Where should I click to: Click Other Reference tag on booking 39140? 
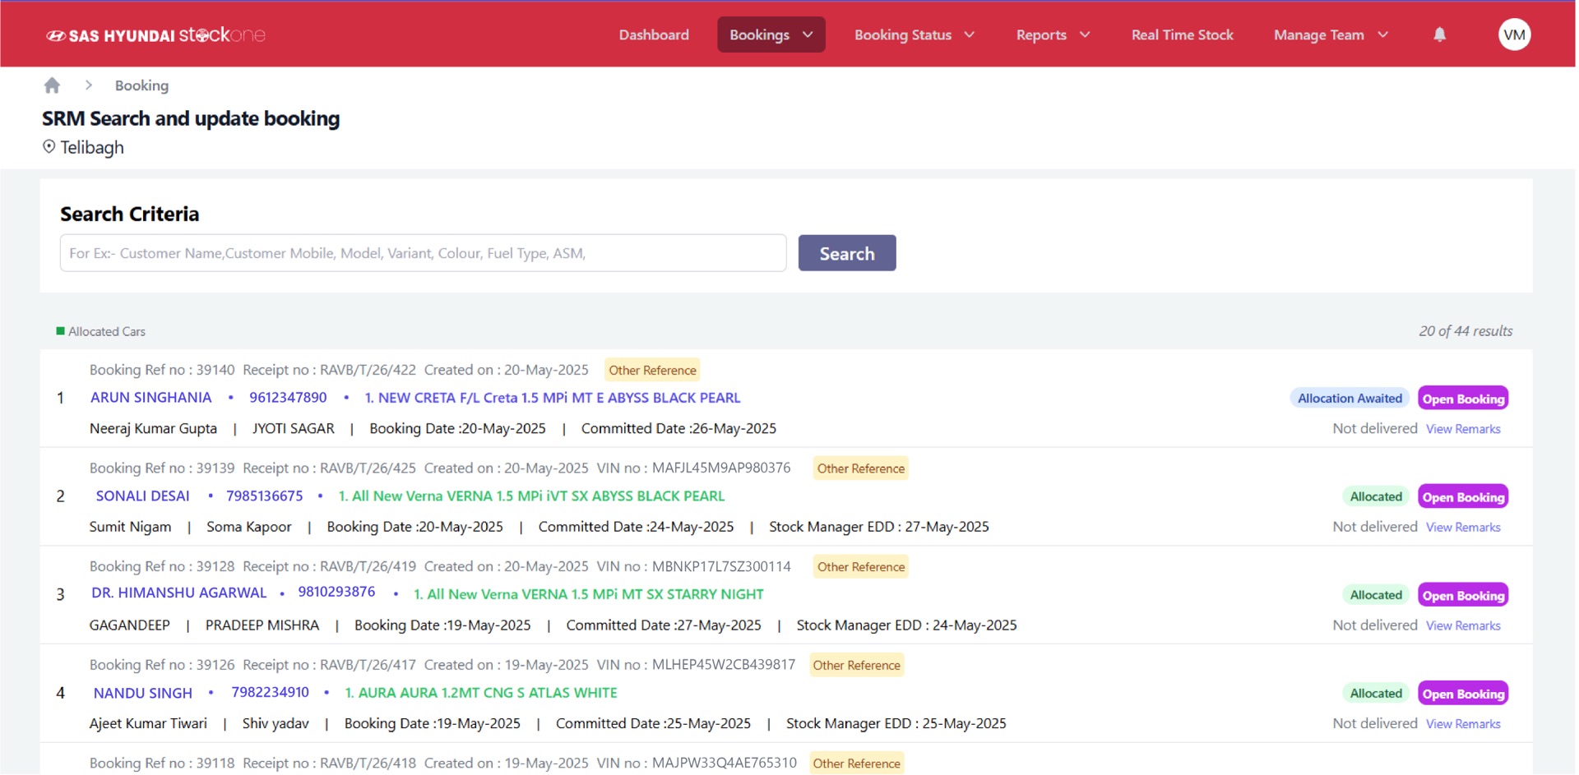click(x=652, y=370)
